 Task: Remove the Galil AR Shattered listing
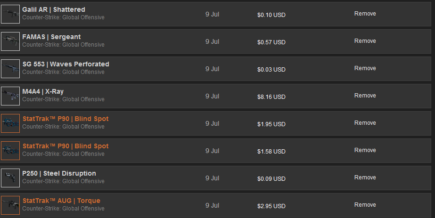(365, 14)
